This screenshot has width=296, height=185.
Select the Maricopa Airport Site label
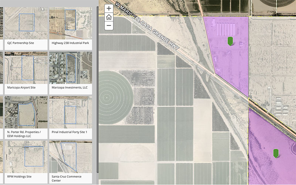pyautogui.click(x=21, y=88)
